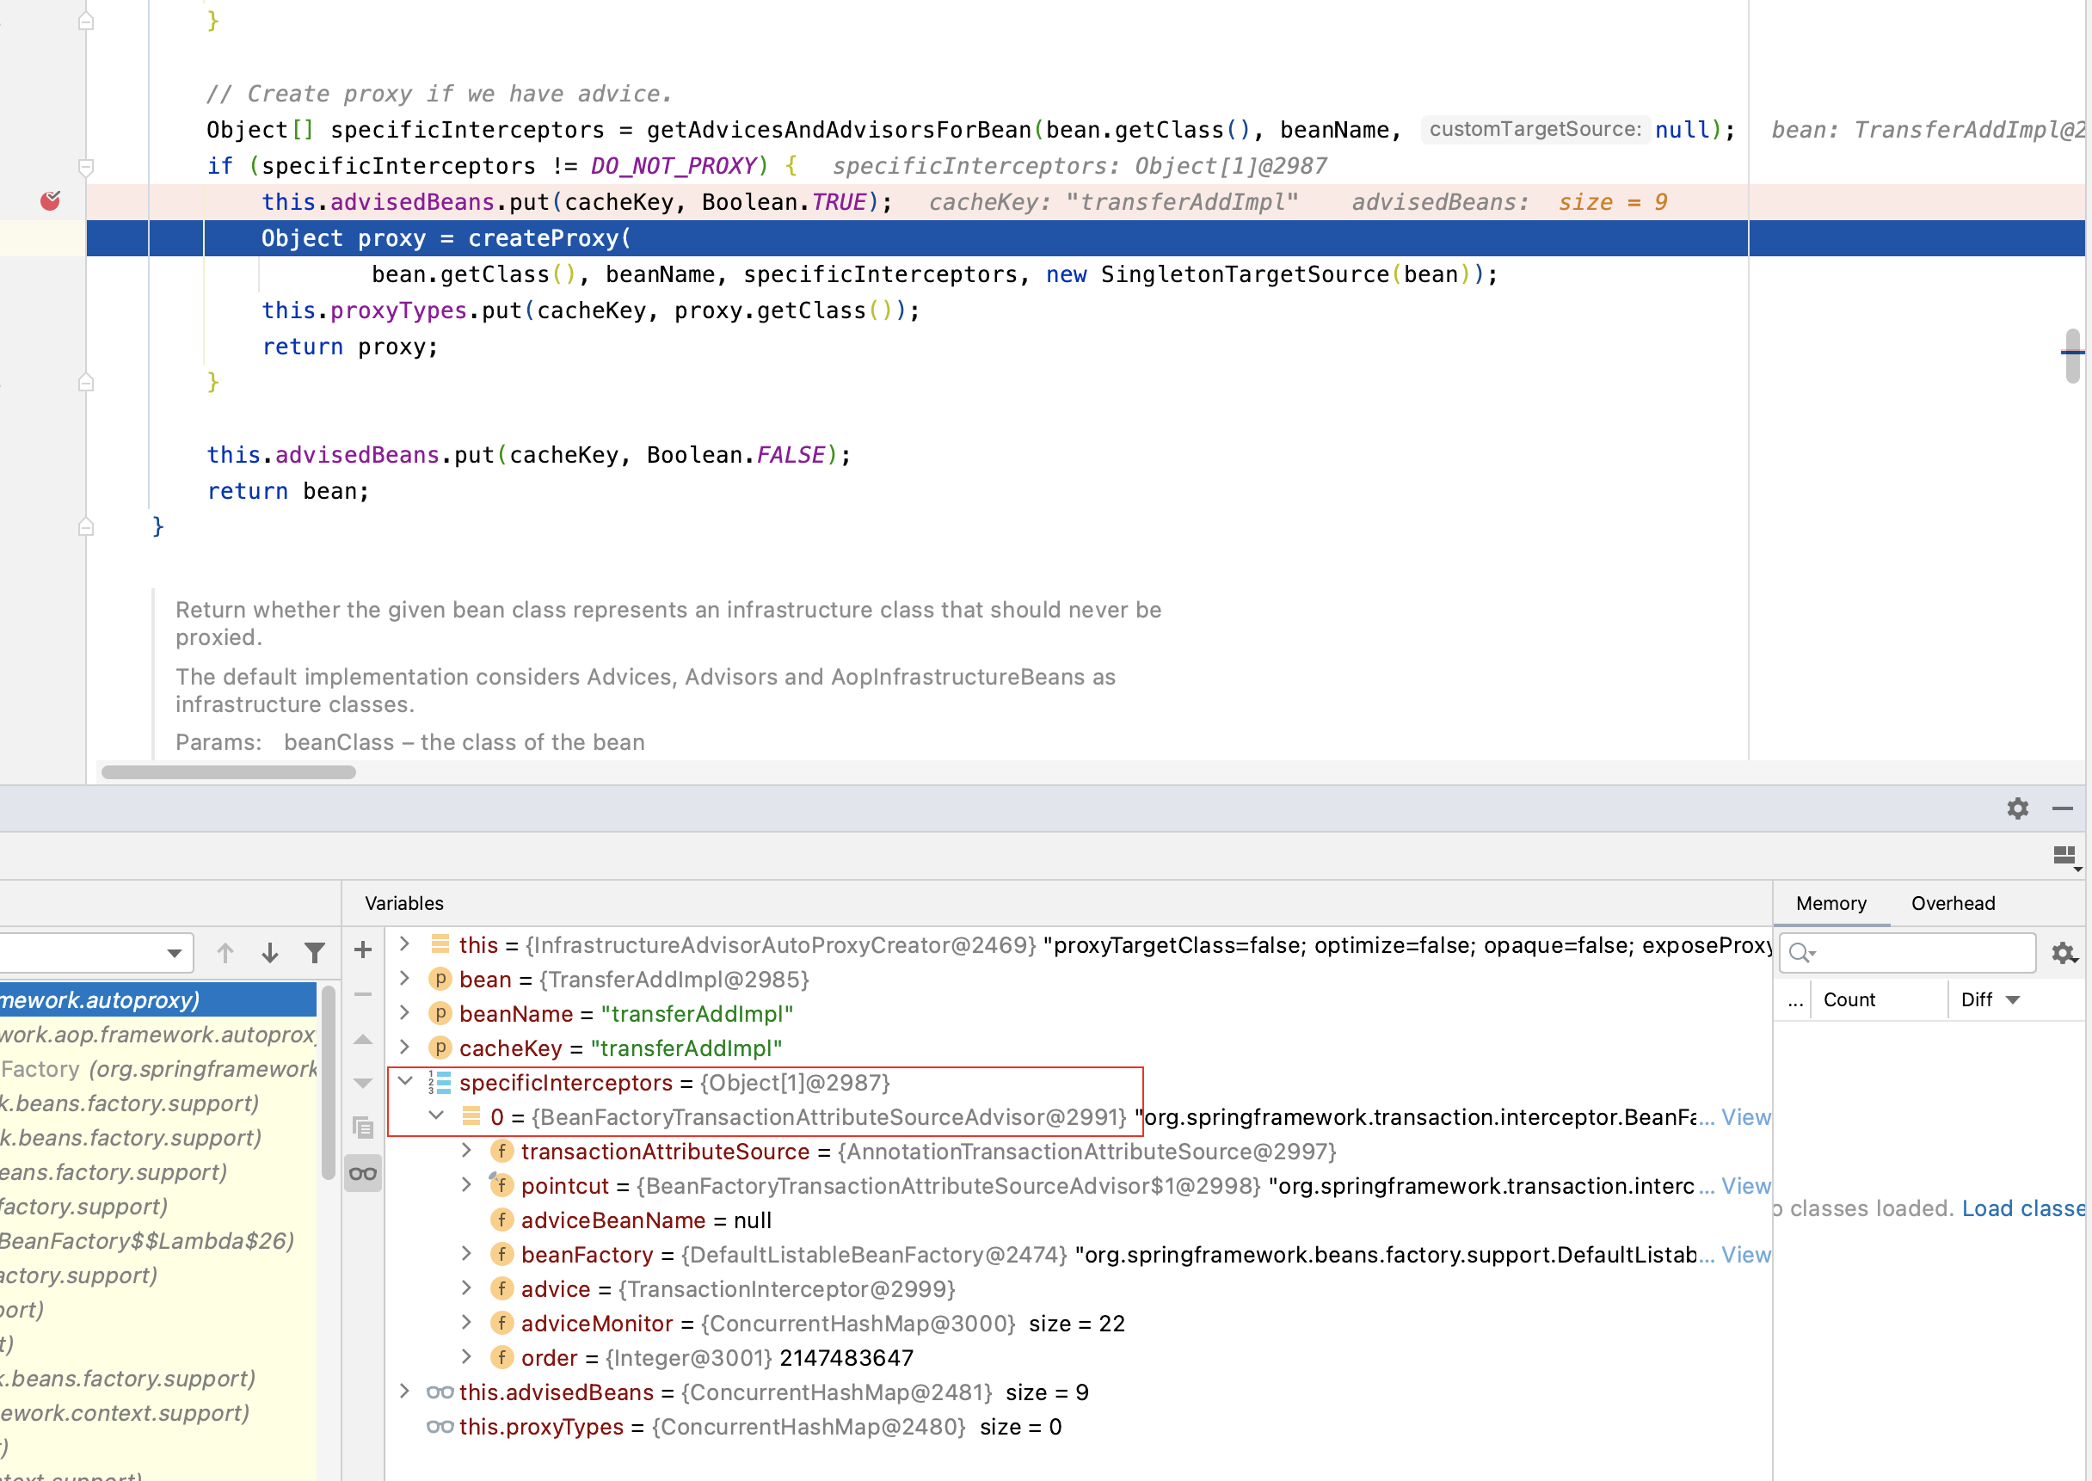Viewport: 2092px width, 1481px height.
Task: Add a new watch with plus icon
Action: 363,950
